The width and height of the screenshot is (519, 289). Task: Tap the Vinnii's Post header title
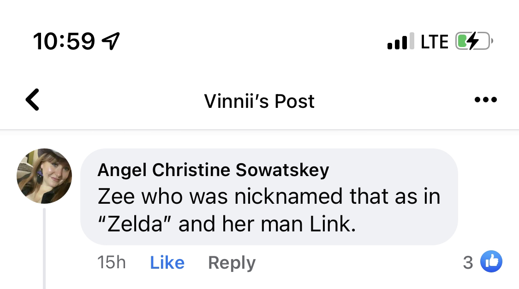click(259, 101)
